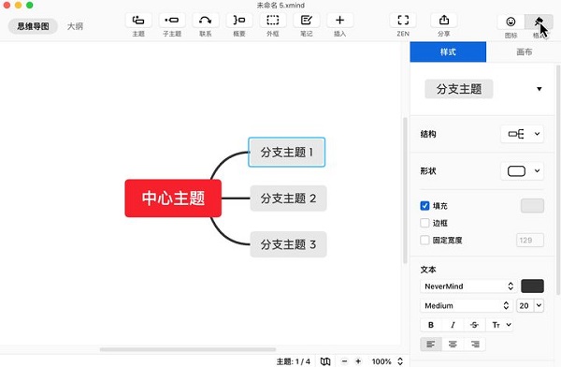Enable the 边框 border checkbox
This screenshot has width=561, height=367.
(424, 223)
